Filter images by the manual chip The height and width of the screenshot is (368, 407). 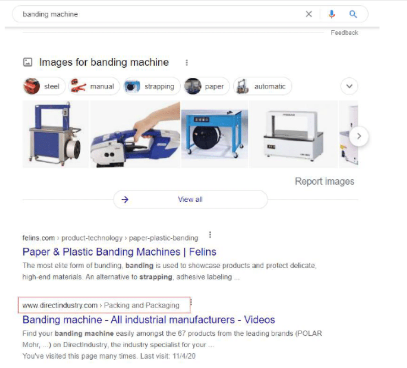pos(94,86)
